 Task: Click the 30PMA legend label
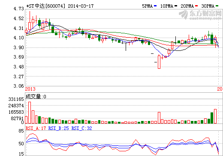(x=208, y=6)
